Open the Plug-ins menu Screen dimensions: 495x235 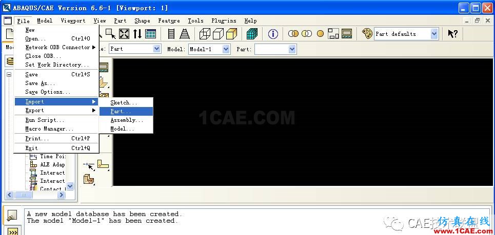[224, 21]
